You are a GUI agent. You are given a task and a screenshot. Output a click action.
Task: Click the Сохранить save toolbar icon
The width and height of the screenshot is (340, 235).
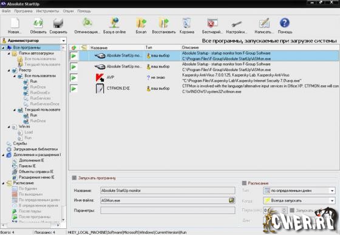pyautogui.click(x=58, y=23)
